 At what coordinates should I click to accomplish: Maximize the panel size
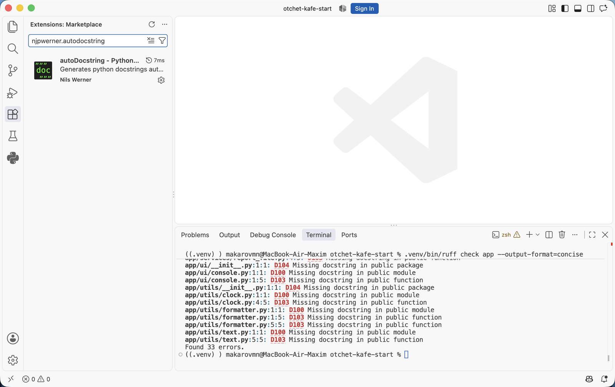pyautogui.click(x=592, y=235)
